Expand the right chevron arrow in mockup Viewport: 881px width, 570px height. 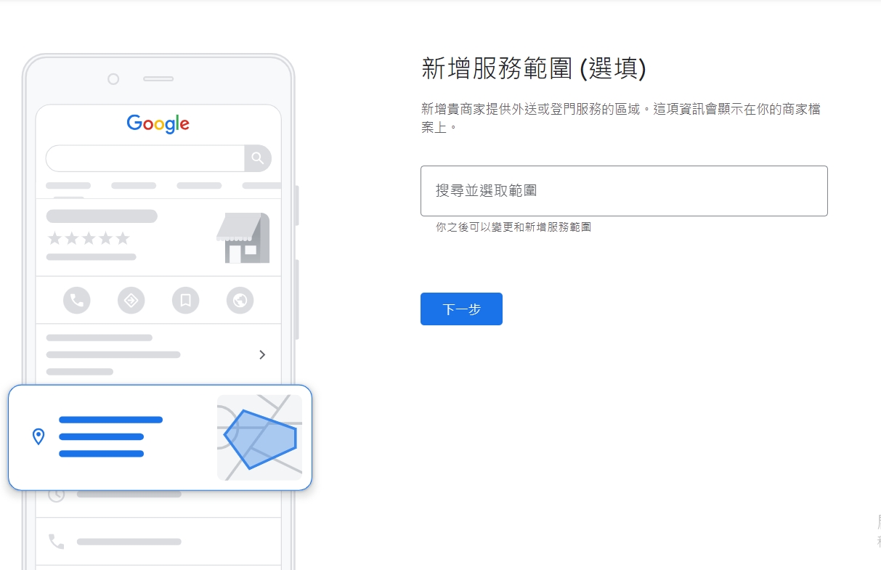coord(262,354)
